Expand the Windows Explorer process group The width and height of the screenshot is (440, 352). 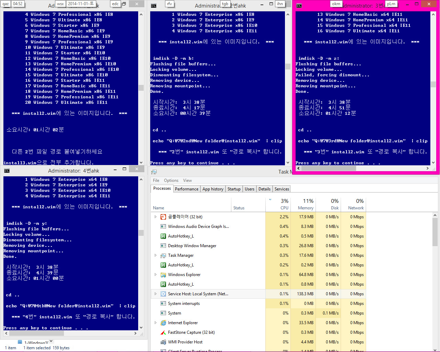(155, 275)
